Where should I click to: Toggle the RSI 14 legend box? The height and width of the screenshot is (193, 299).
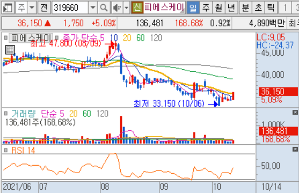click(6, 151)
